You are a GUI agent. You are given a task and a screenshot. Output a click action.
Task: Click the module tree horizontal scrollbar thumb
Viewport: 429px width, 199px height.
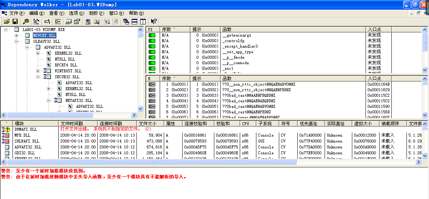click(x=50, y=115)
